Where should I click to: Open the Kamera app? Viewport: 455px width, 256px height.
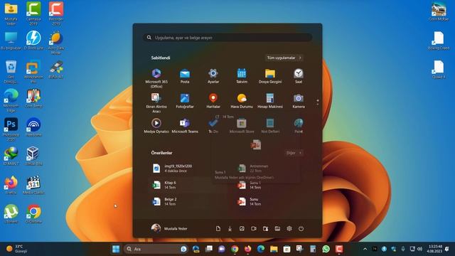point(299,101)
